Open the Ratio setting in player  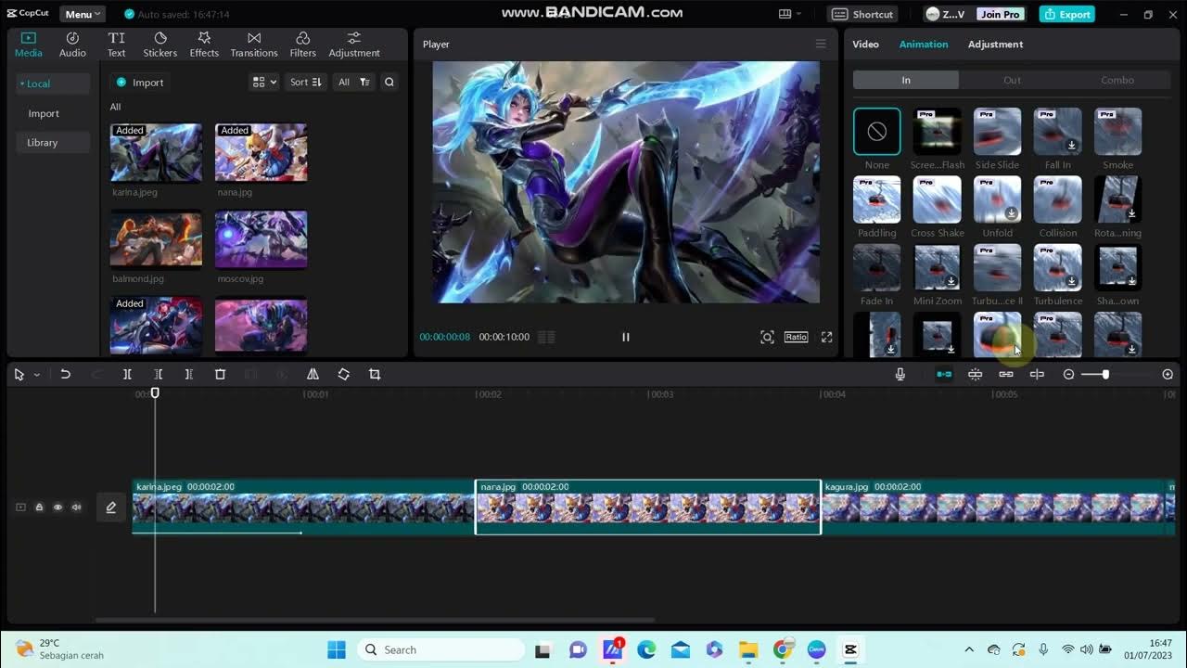(x=796, y=337)
